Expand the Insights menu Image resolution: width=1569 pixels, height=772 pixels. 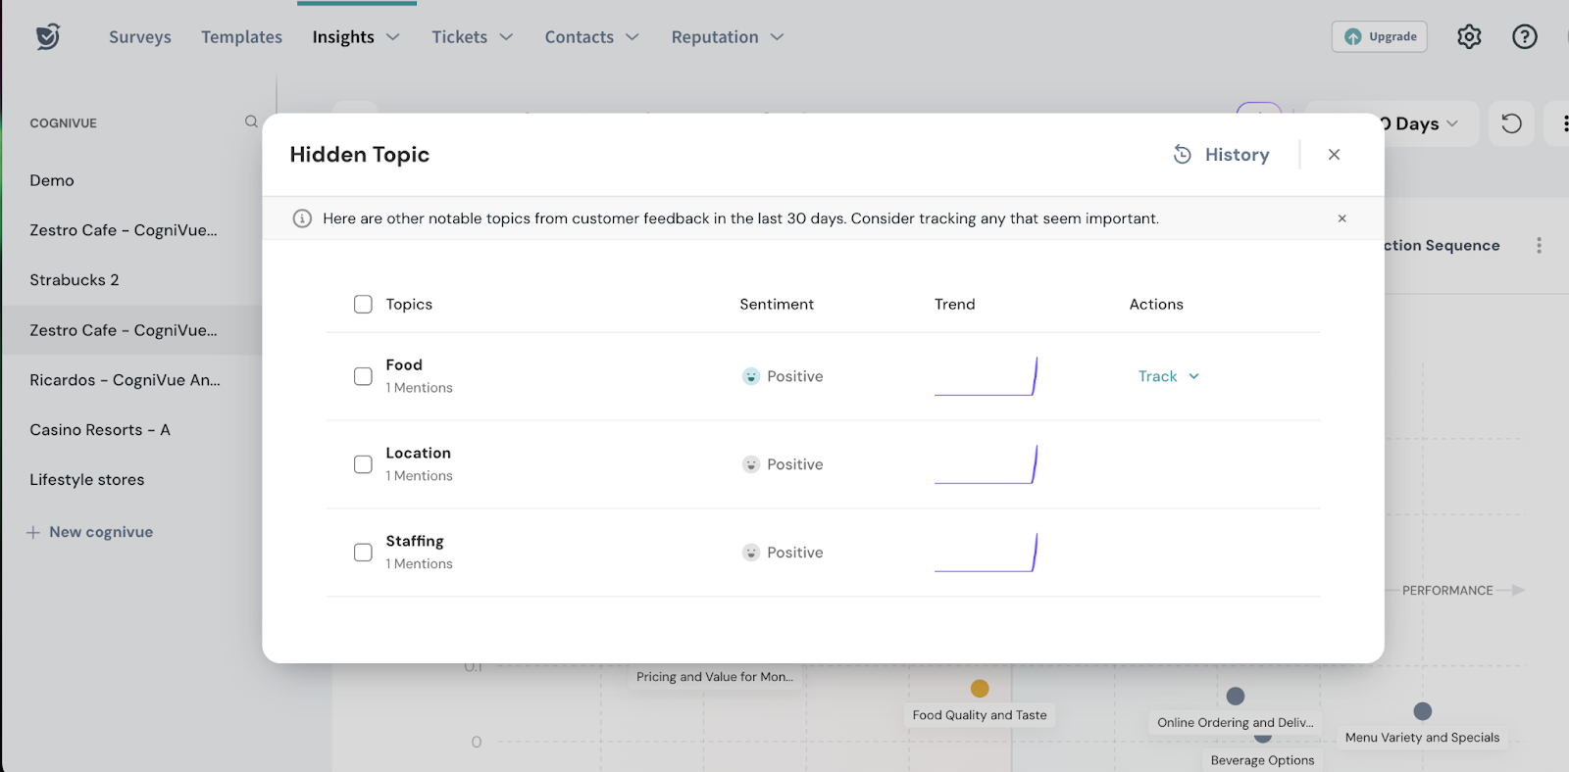click(355, 37)
